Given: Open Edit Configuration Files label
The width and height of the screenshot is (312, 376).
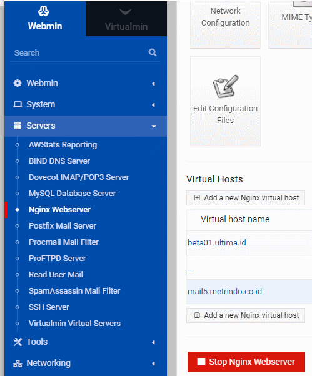Looking at the screenshot, I should tap(225, 114).
